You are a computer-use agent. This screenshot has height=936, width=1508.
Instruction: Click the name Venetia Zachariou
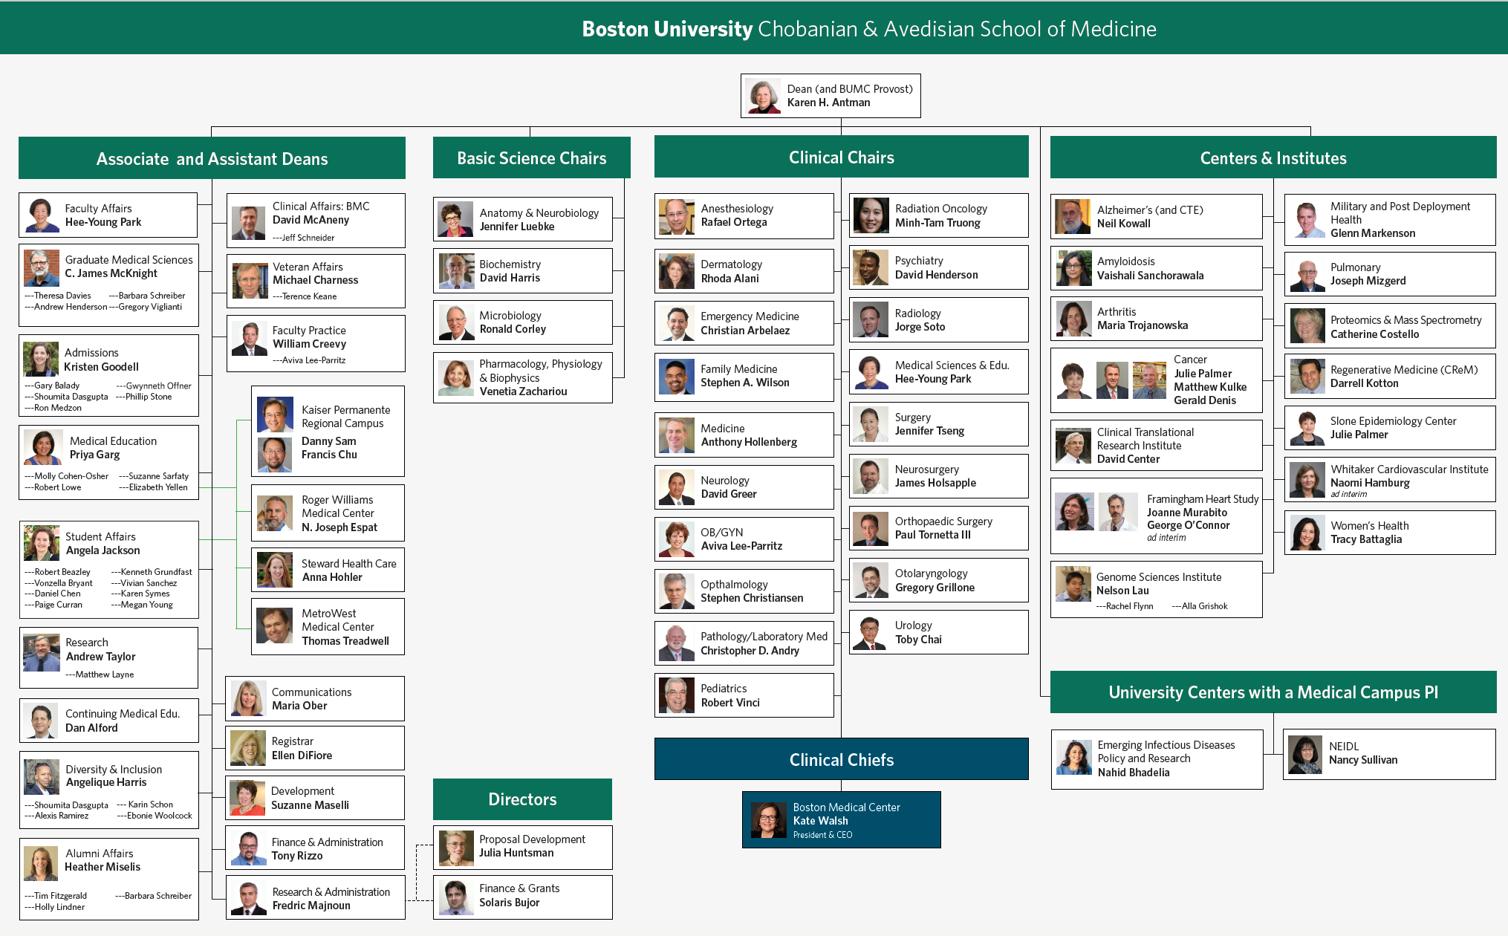coord(523,391)
